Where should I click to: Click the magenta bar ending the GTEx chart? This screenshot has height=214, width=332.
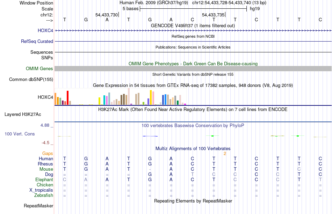tap(185, 104)
